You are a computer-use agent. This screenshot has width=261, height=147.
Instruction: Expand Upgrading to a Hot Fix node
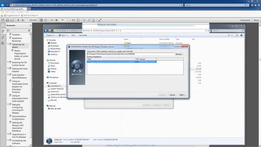[8, 134]
